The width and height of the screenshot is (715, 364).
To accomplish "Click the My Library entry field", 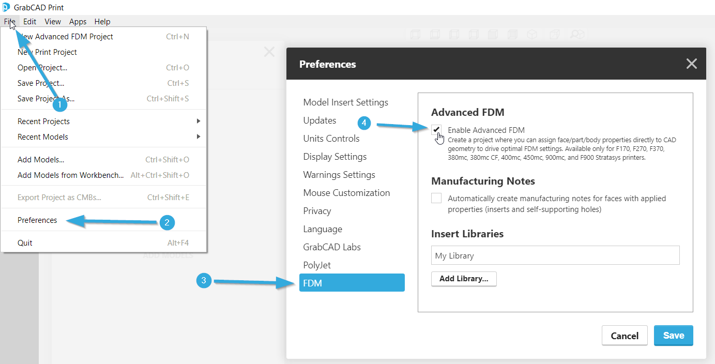I will tap(555, 255).
